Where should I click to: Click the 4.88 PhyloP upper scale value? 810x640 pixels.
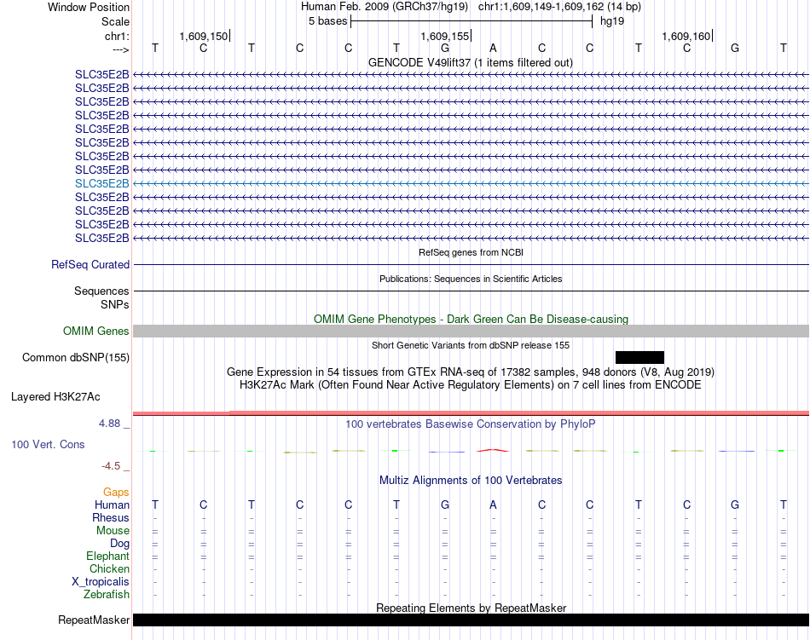[109, 424]
